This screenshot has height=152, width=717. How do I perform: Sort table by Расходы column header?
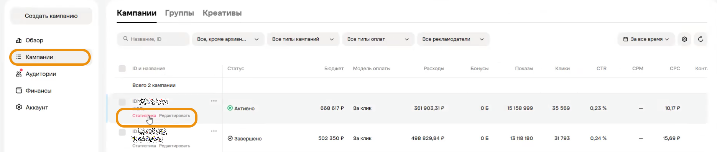point(434,68)
